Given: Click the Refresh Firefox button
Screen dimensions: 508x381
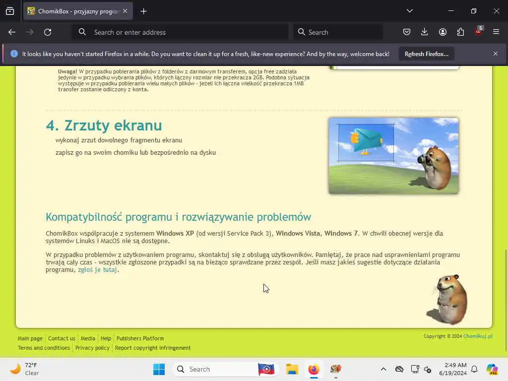Looking at the screenshot, I should (426, 54).
